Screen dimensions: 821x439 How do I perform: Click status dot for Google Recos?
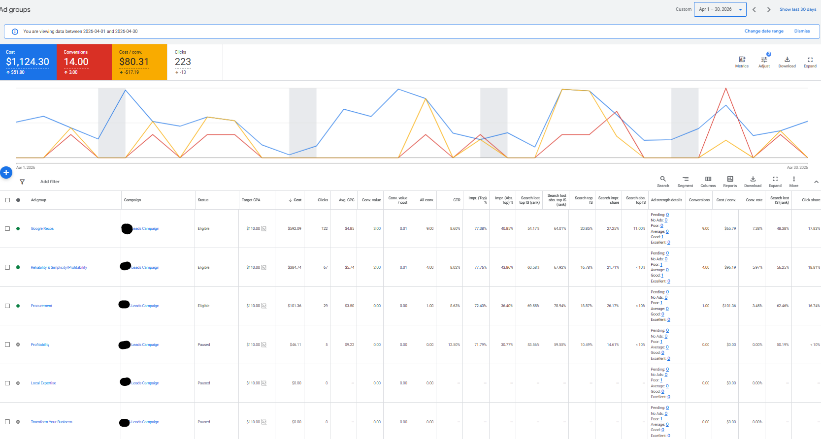point(18,228)
